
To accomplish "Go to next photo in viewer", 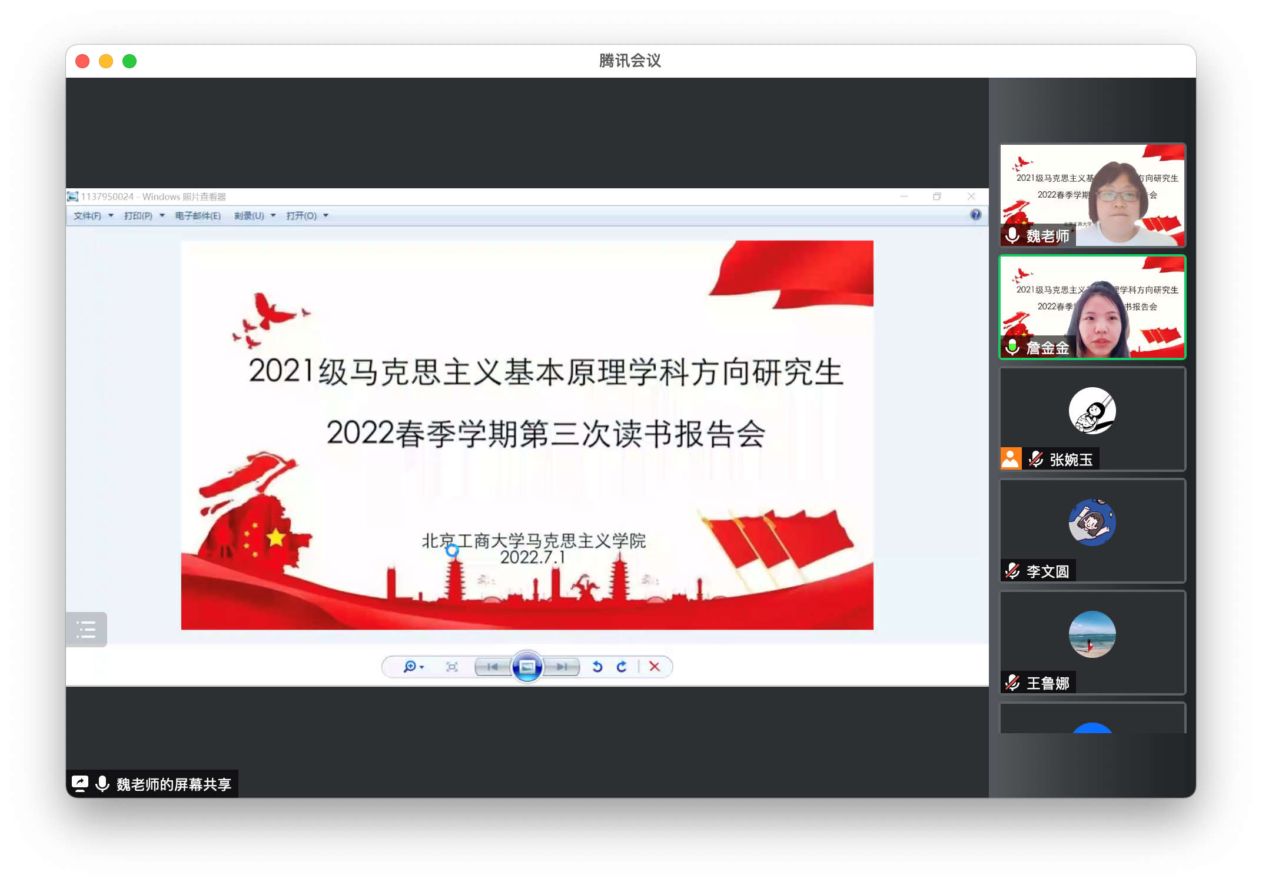I will tap(562, 667).
